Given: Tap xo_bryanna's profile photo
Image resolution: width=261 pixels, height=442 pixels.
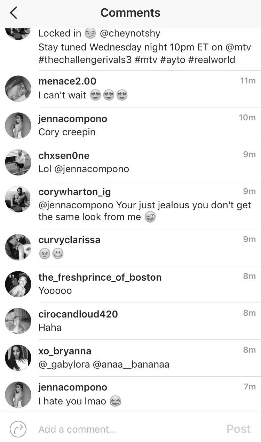Looking at the screenshot, I should point(18,358).
